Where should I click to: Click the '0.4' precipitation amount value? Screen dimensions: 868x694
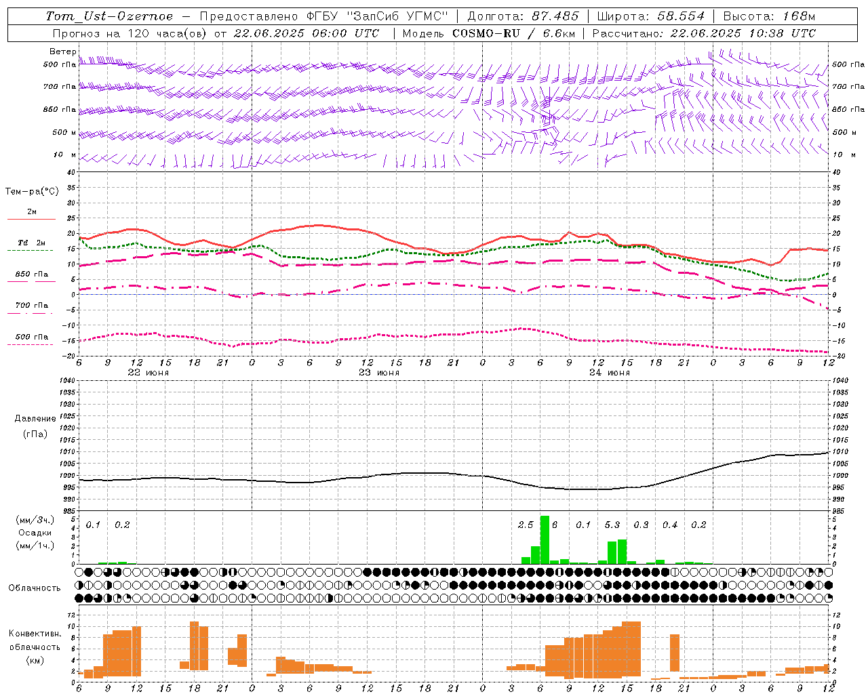tap(670, 525)
